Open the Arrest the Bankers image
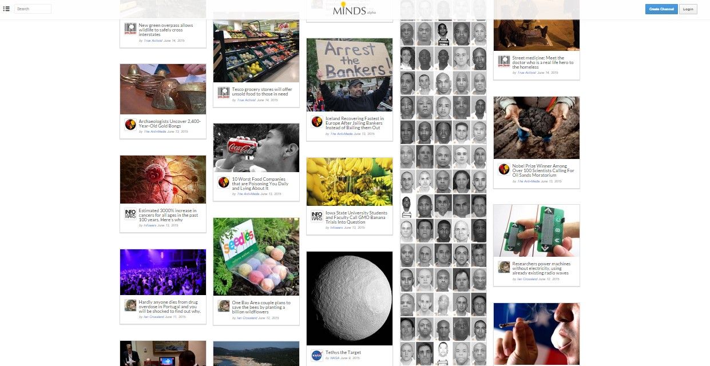 (x=350, y=74)
